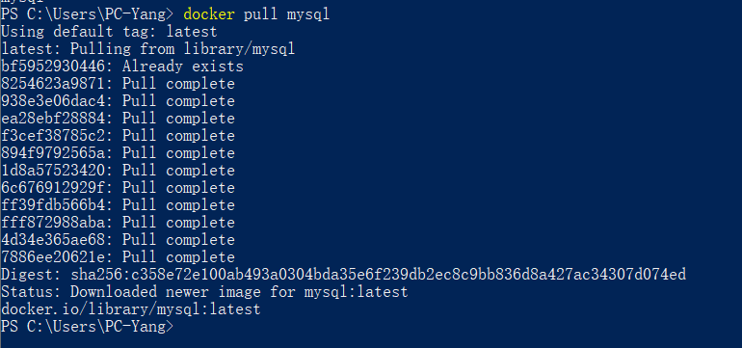
Task: Click layer ID 7886ee20621e
Action: tap(53, 257)
